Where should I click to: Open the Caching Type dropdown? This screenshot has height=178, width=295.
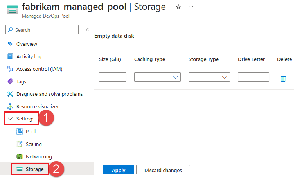pyautogui.click(x=157, y=77)
